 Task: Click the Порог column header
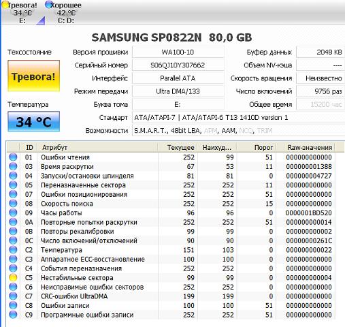click(257, 147)
